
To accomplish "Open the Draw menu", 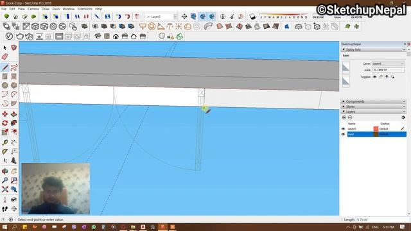I will (x=46, y=9).
